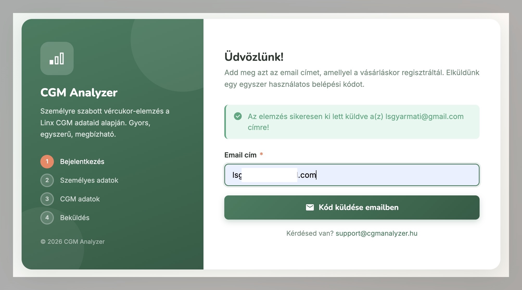Open the Személyes adatok step
The image size is (522, 290).
tap(89, 180)
